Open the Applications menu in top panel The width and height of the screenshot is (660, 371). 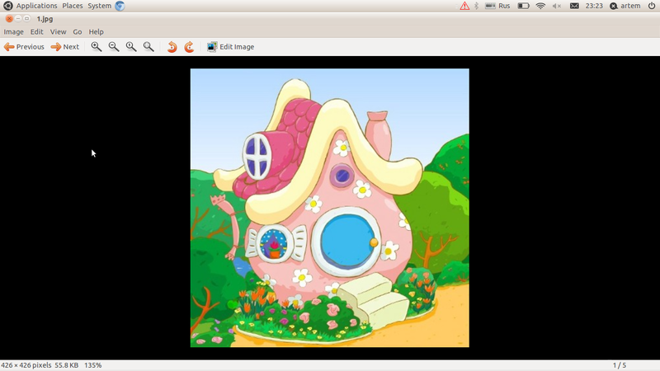36,6
